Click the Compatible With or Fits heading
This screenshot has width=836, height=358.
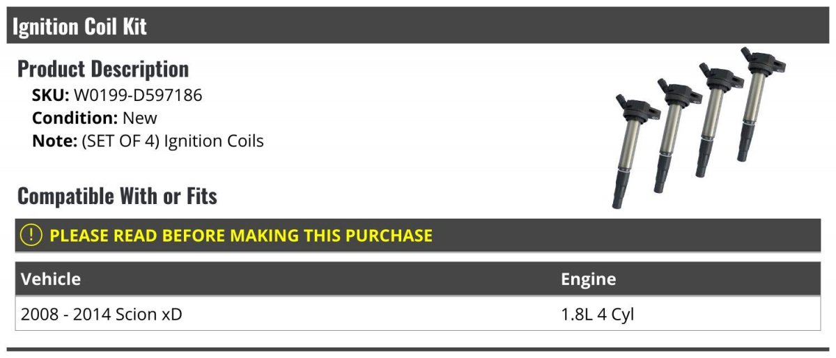[117, 196]
